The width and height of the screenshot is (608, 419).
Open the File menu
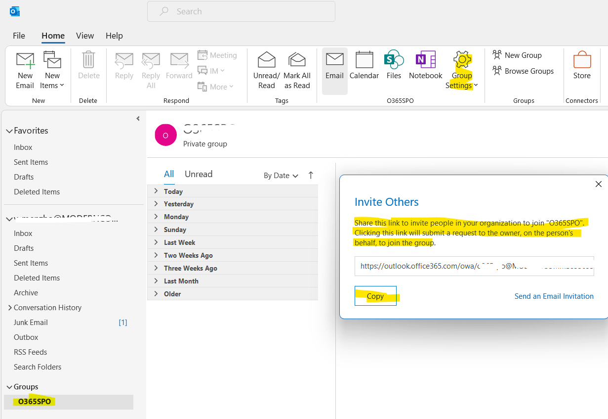(x=19, y=36)
